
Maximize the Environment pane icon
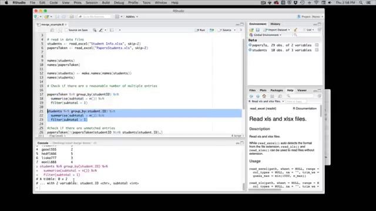[x=319, y=24]
